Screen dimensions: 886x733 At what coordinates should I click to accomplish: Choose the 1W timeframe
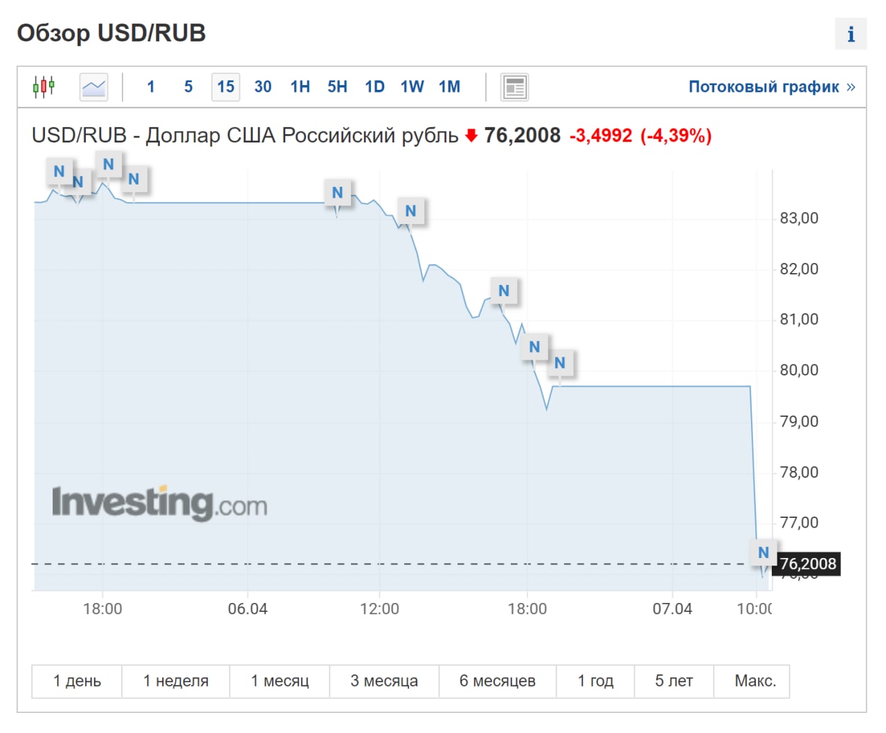pyautogui.click(x=412, y=87)
